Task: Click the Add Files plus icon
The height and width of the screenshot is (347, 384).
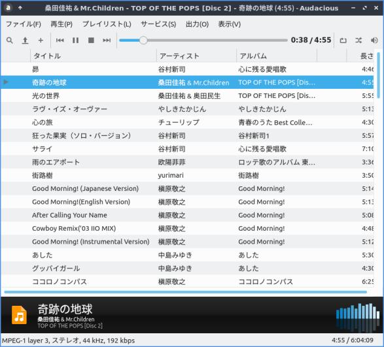Action: click(41, 40)
